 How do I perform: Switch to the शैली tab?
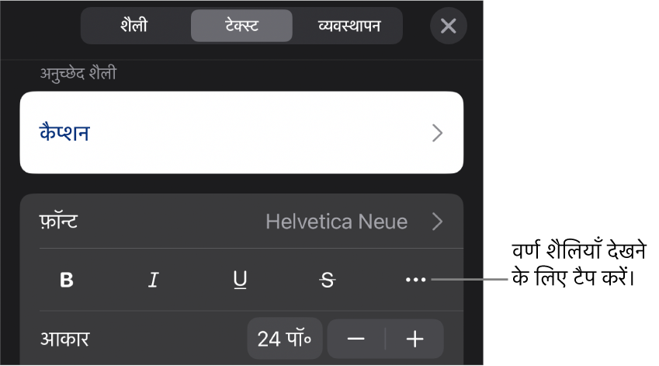(134, 26)
